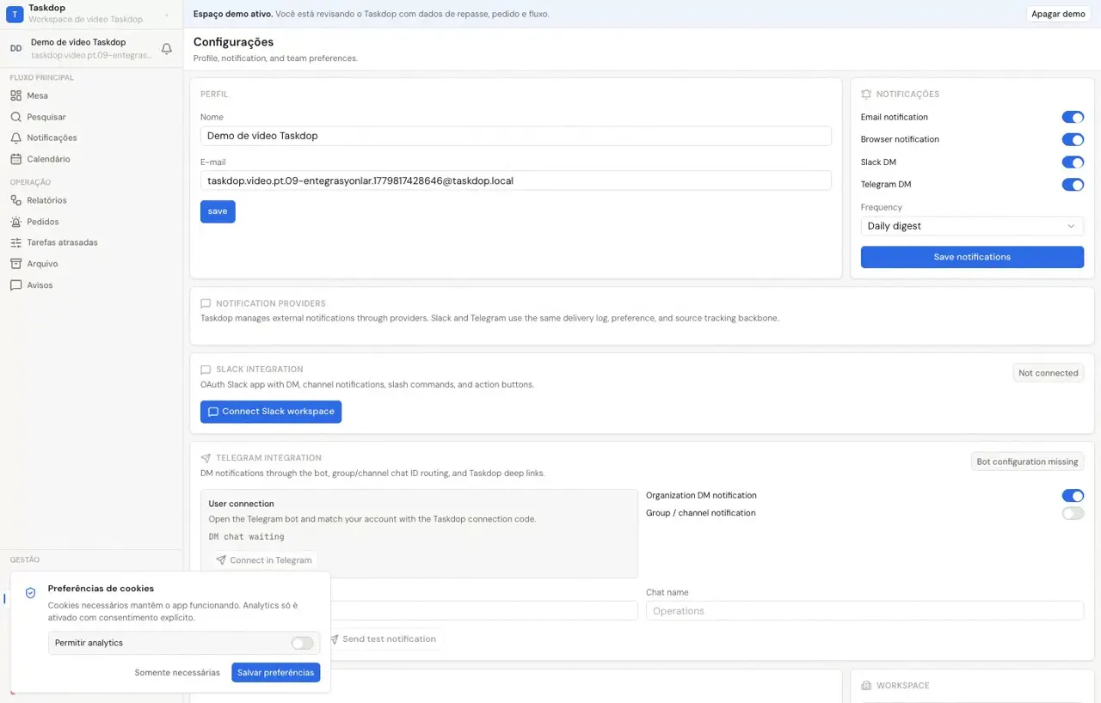Select the Calendário calendar icon
The width and height of the screenshot is (1101, 703).
pos(15,159)
